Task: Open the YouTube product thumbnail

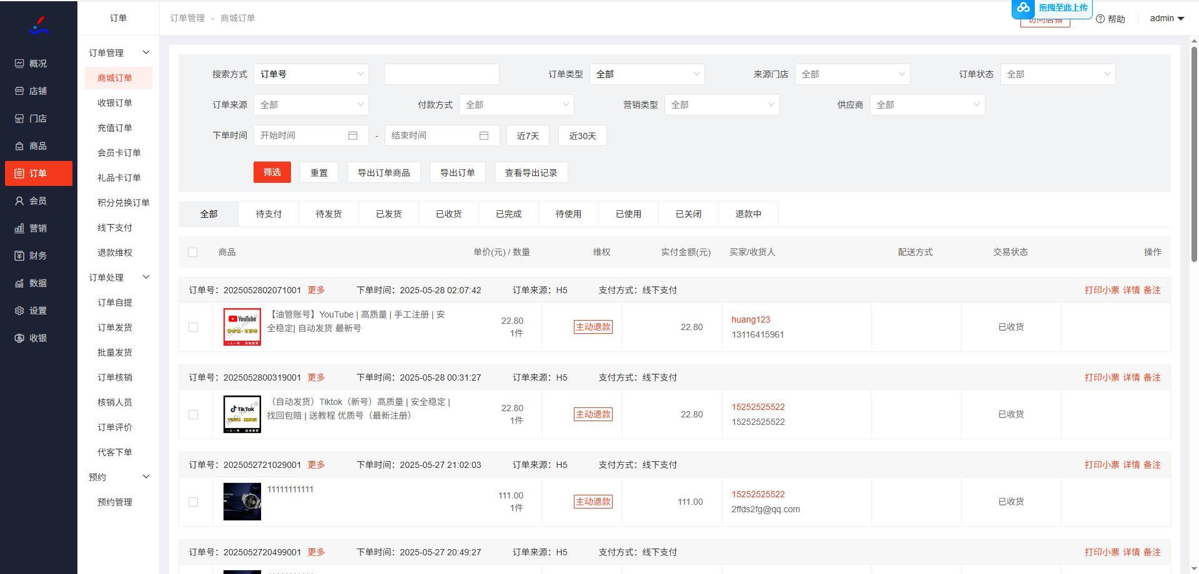Action: tap(242, 327)
